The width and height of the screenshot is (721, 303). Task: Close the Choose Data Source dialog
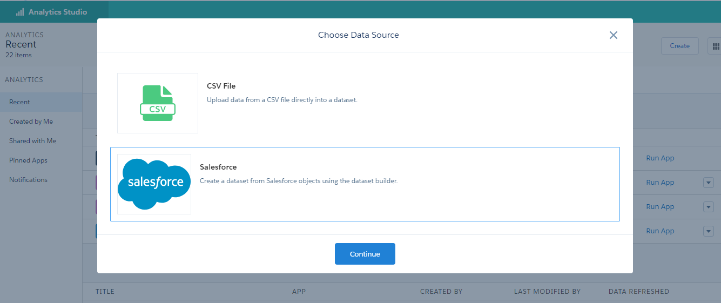pos(613,35)
